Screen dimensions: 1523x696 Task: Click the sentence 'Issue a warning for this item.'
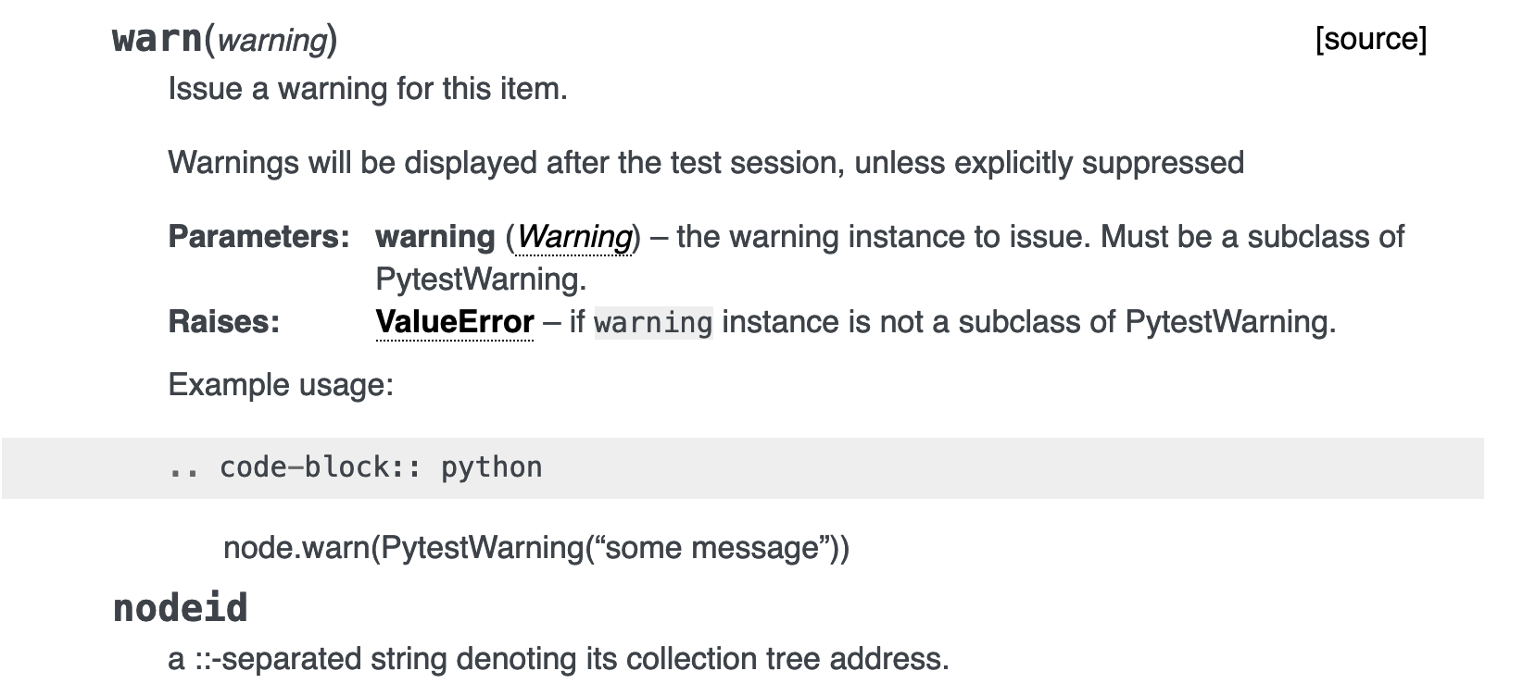(367, 89)
